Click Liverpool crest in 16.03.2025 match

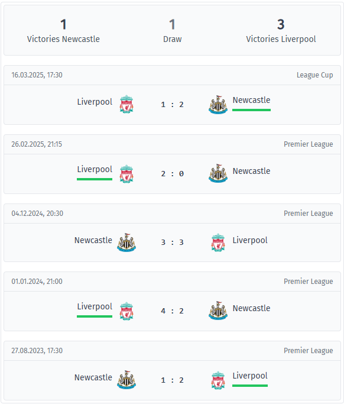(x=126, y=104)
